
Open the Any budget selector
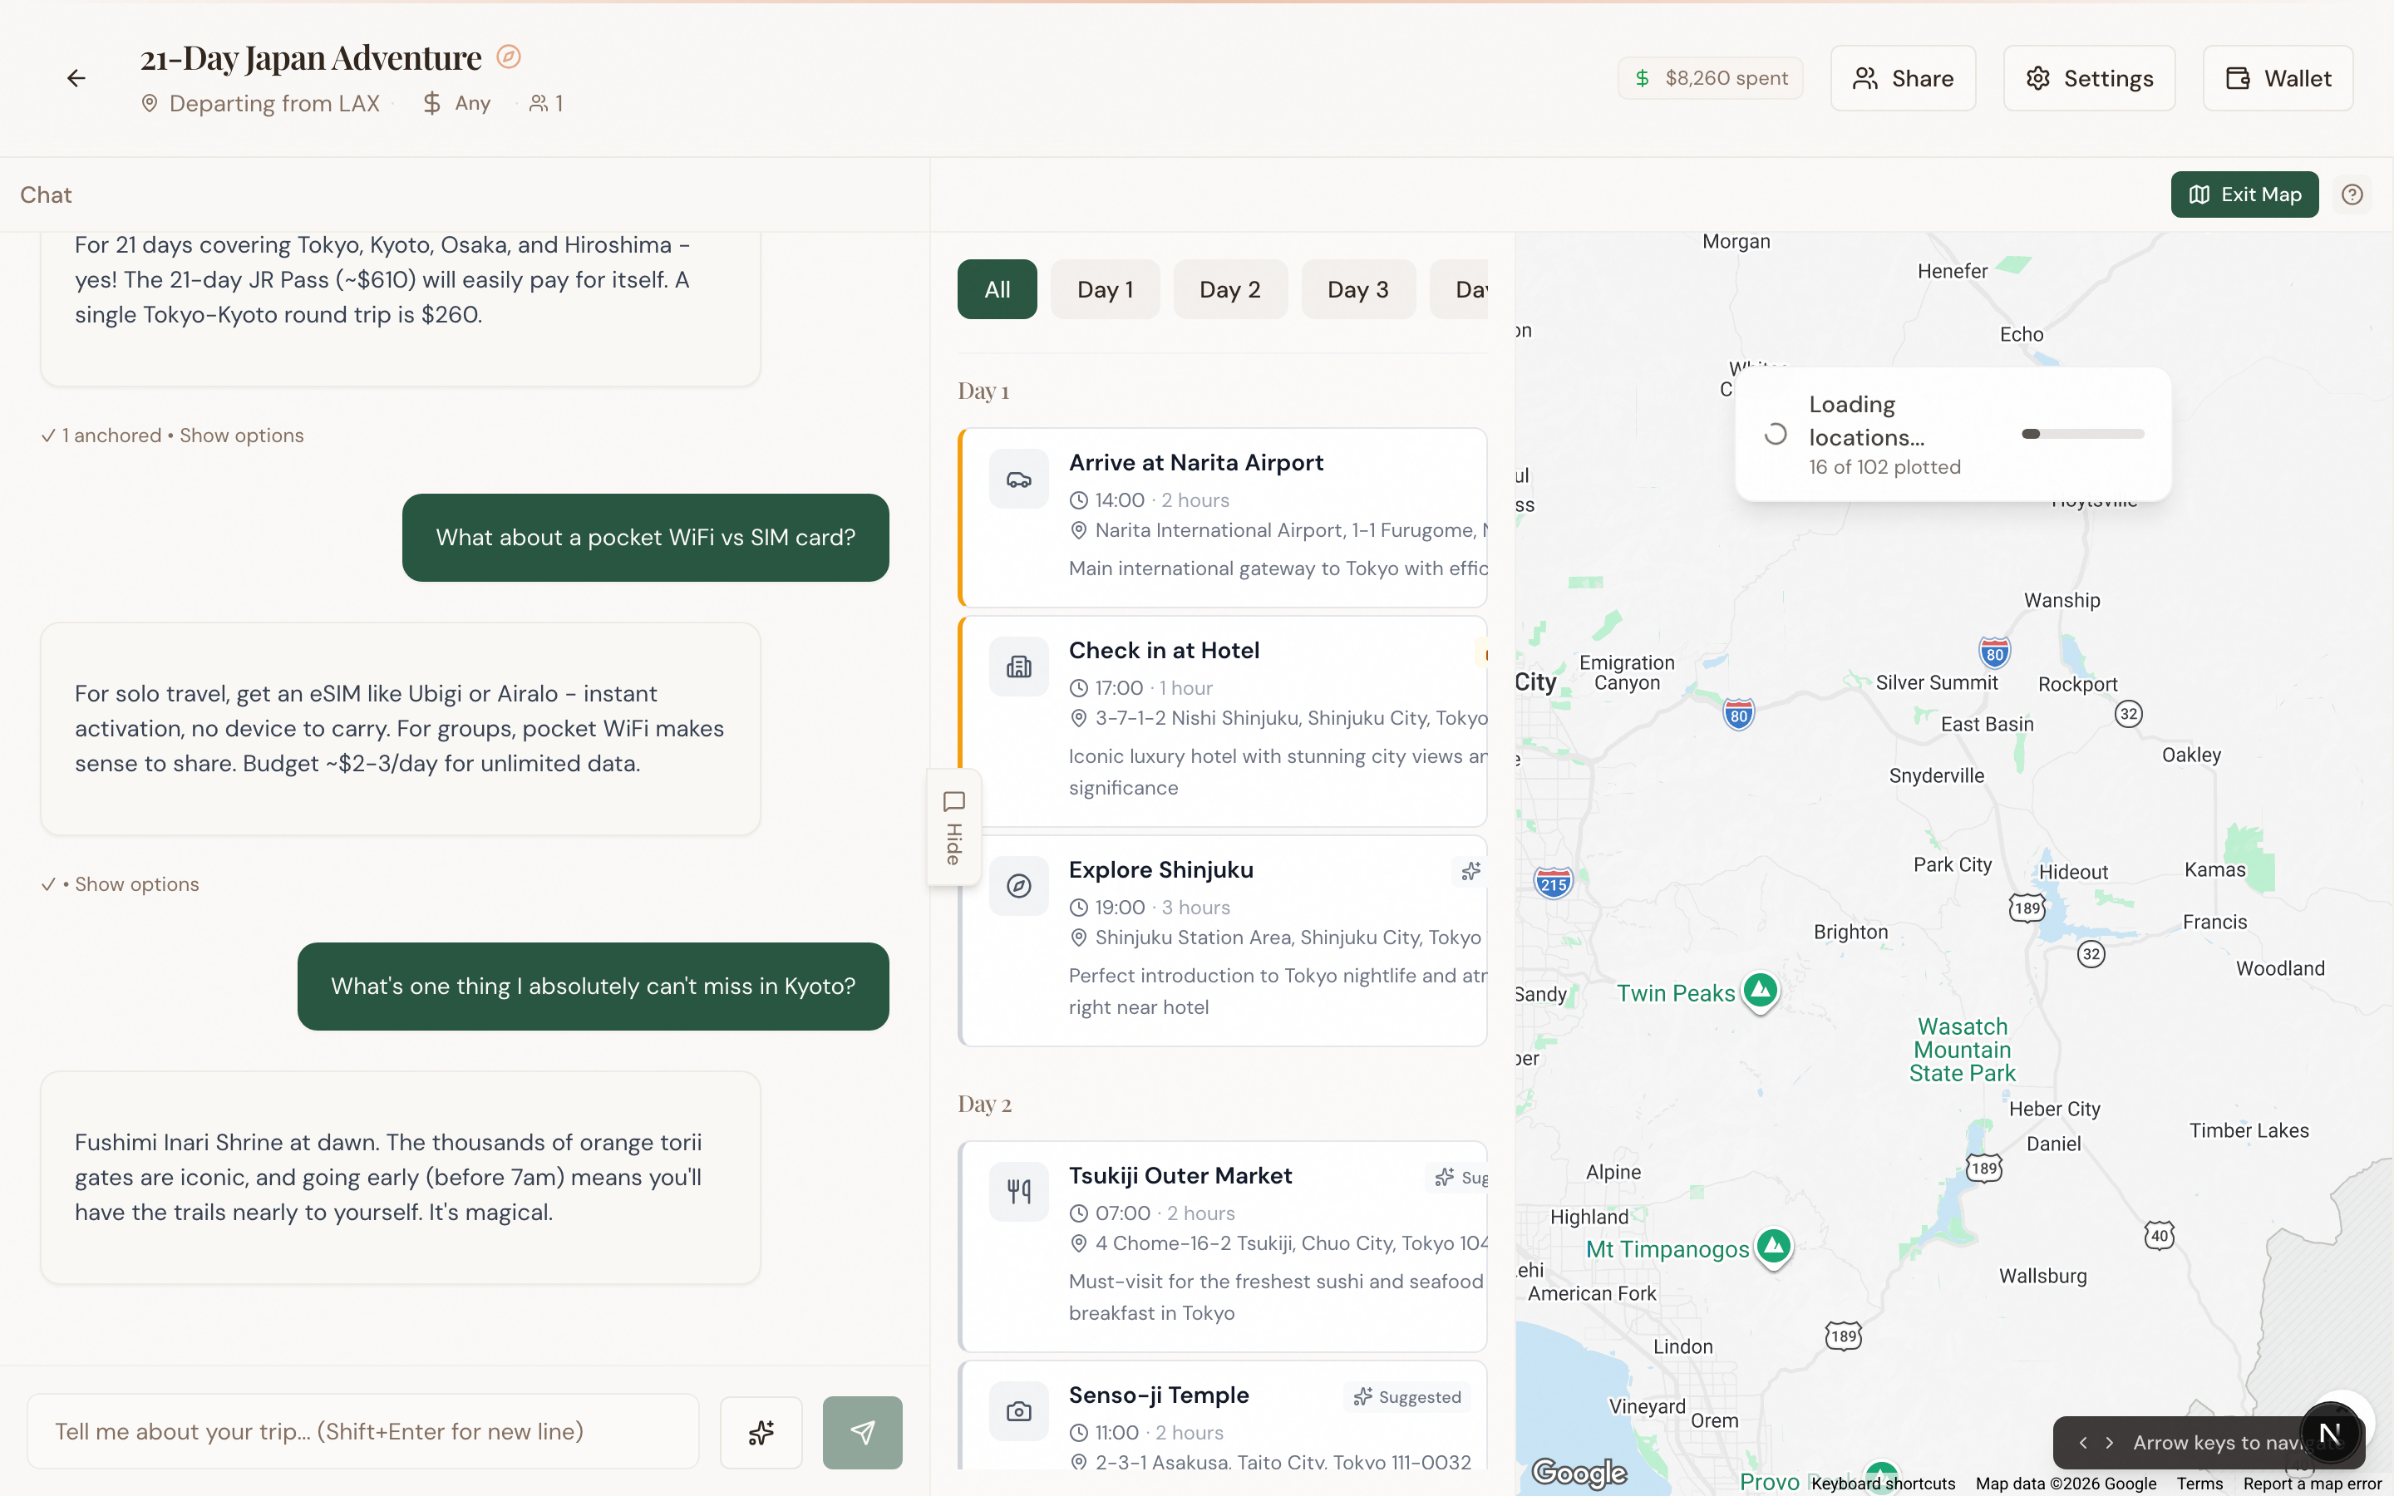pos(457,103)
